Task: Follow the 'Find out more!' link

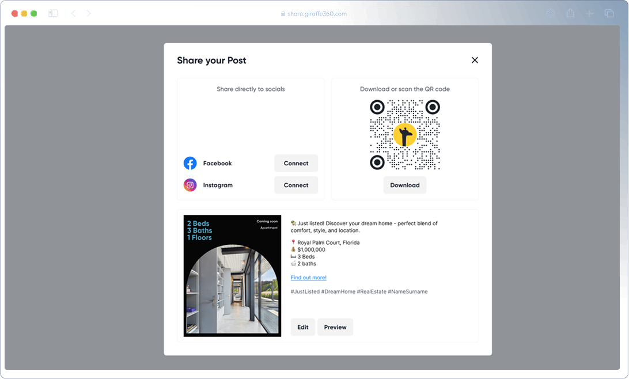Action: [308, 278]
